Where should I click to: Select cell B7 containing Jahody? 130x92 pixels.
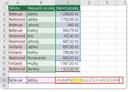coord(41,41)
